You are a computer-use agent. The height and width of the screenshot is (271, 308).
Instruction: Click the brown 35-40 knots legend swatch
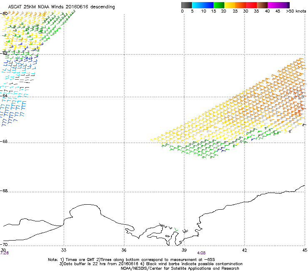tap(262, 5)
